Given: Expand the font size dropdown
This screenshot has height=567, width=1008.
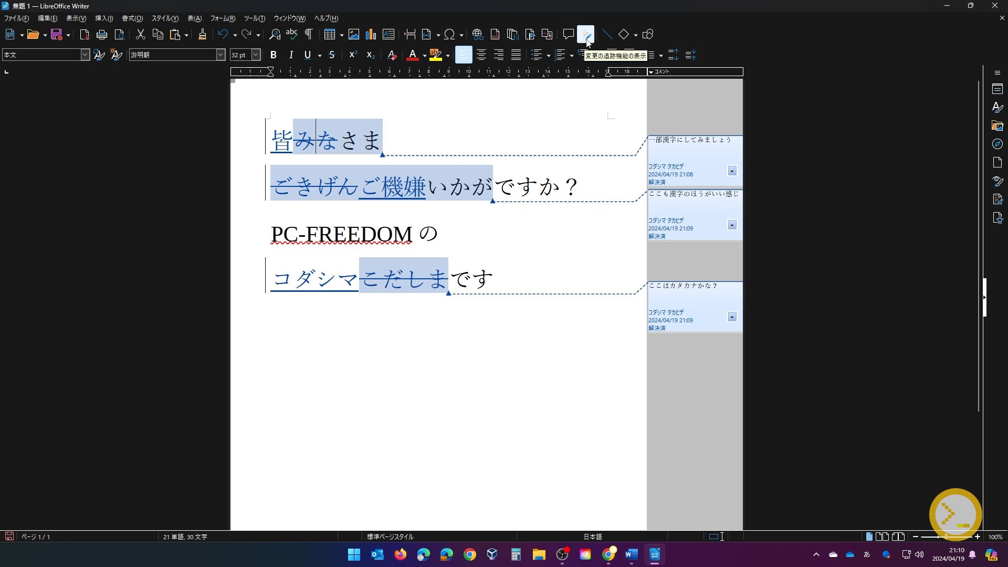Looking at the screenshot, I should click(x=256, y=55).
